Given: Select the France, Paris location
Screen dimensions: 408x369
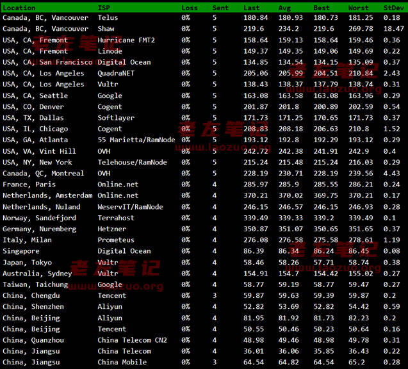Looking at the screenshot, I should pos(29,184).
